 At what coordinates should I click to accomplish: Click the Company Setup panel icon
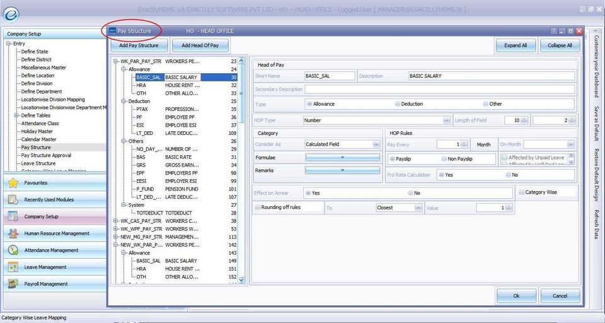pos(13,216)
